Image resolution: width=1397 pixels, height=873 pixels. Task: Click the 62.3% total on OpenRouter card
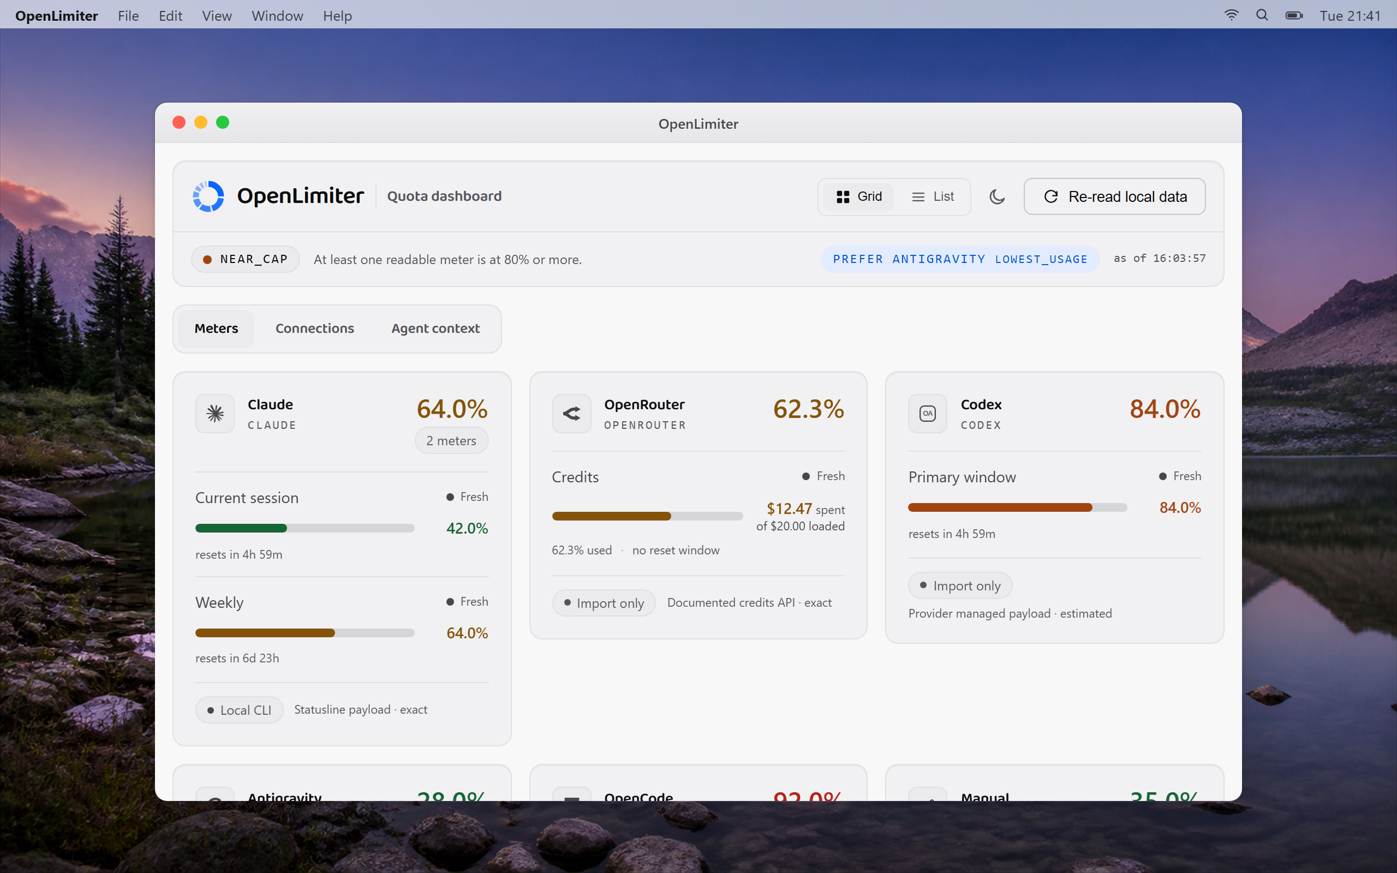click(x=808, y=409)
